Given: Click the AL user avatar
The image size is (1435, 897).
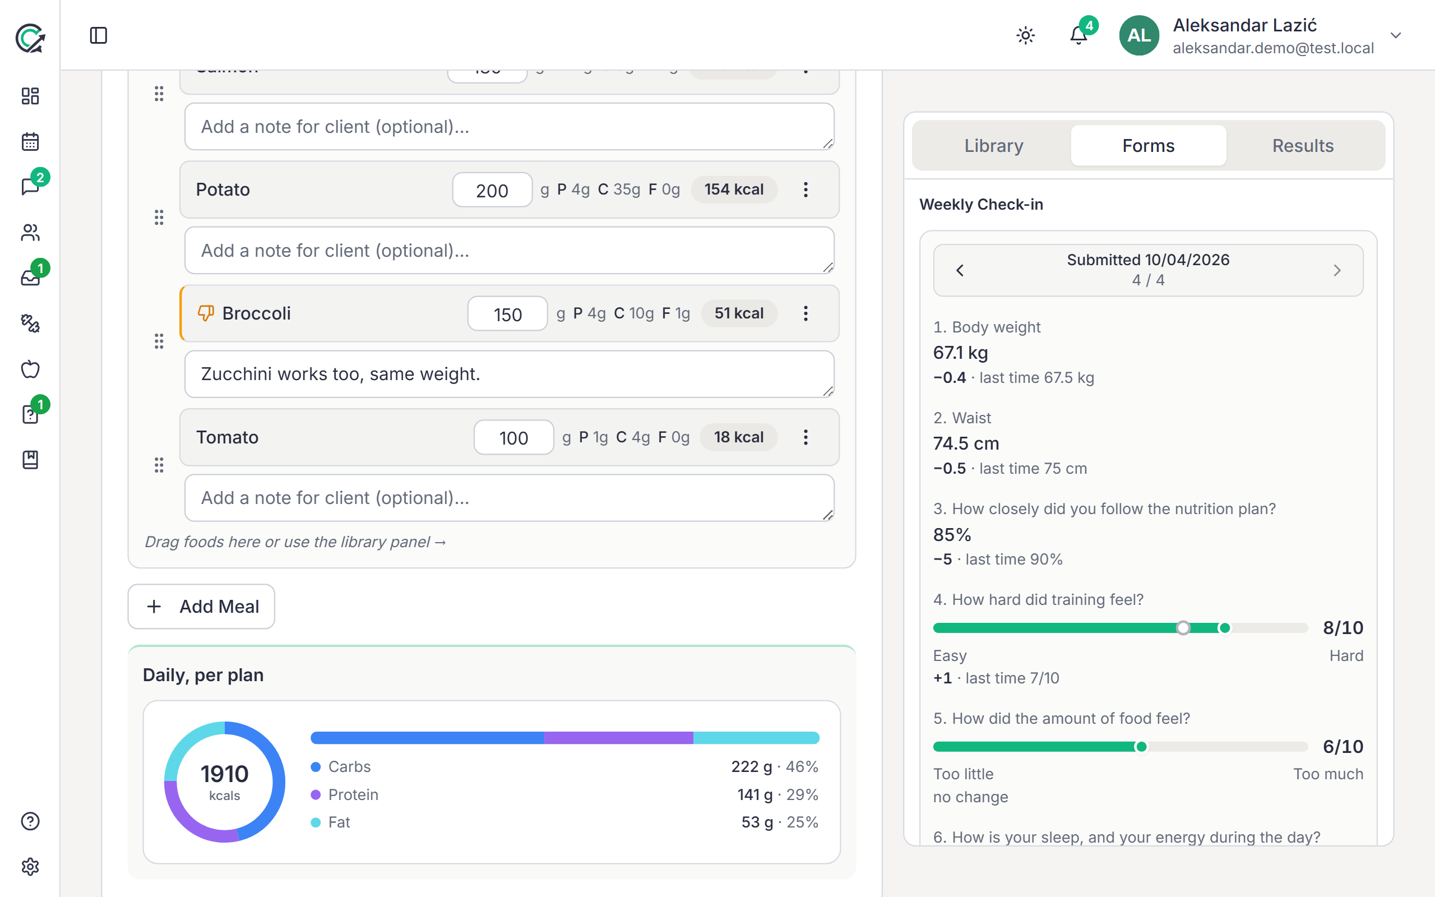Looking at the screenshot, I should click(x=1139, y=35).
